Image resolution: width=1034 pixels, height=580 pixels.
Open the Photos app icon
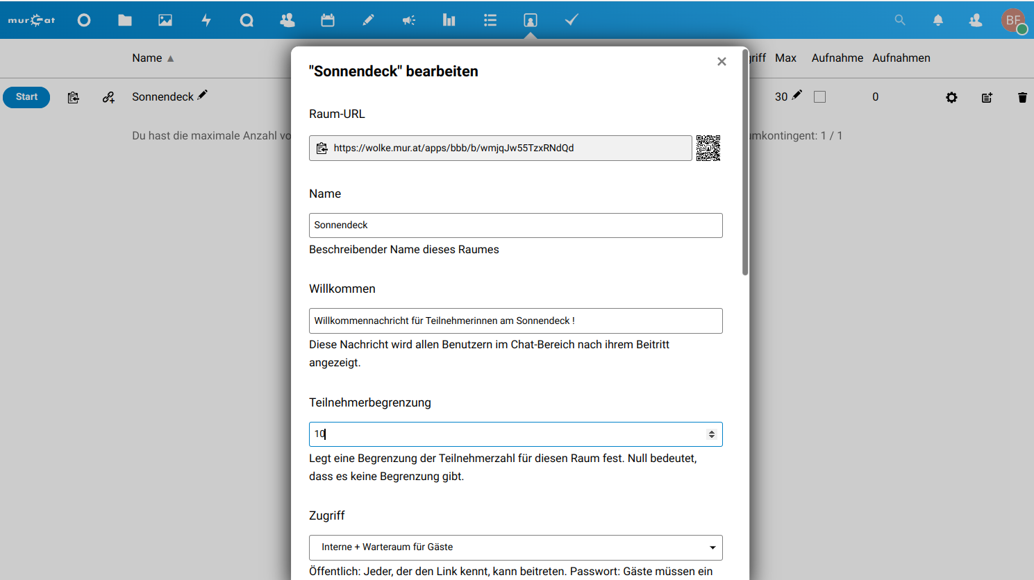pyautogui.click(x=165, y=20)
